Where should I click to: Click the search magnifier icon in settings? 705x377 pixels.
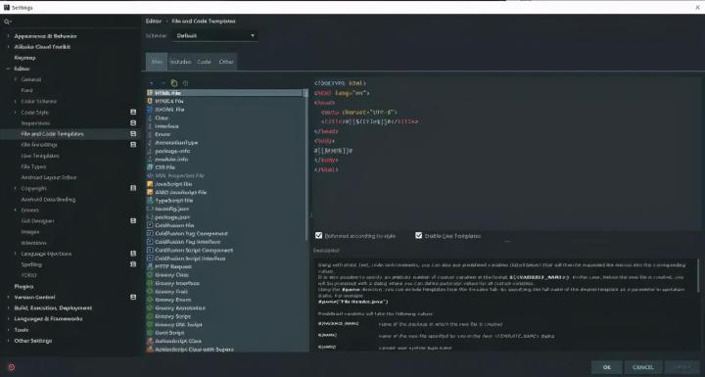(7, 22)
